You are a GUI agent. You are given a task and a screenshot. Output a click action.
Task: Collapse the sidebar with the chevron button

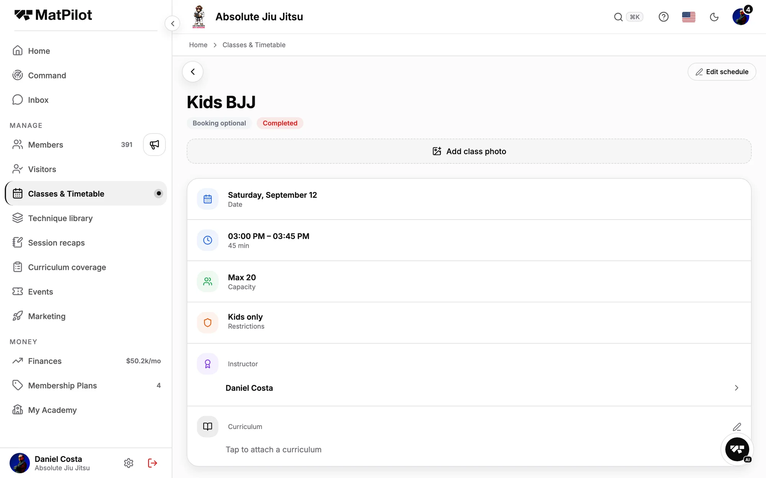pyautogui.click(x=172, y=24)
